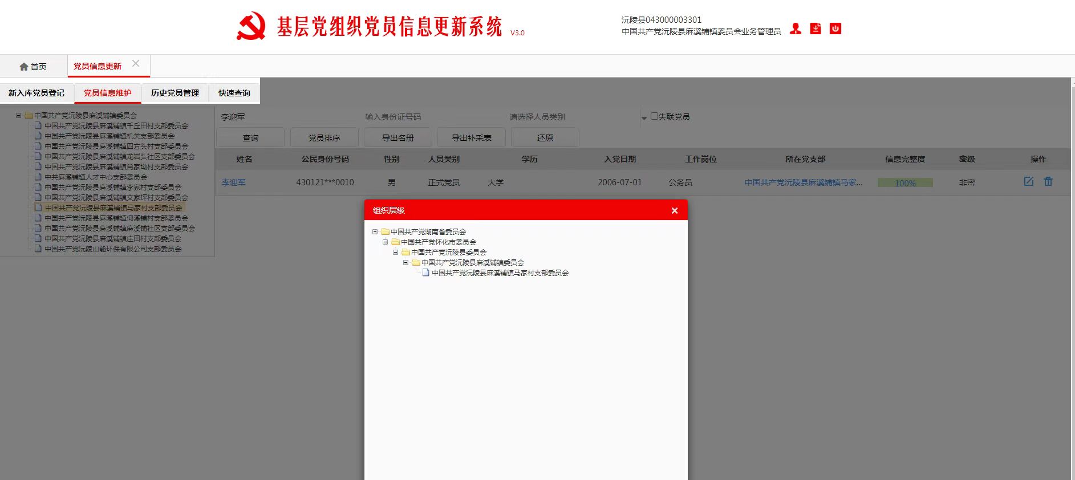Click document icon of 仰溪铺村支部委员会

pos(38,218)
